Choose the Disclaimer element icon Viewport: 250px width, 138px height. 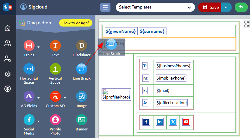pyautogui.click(x=82, y=46)
